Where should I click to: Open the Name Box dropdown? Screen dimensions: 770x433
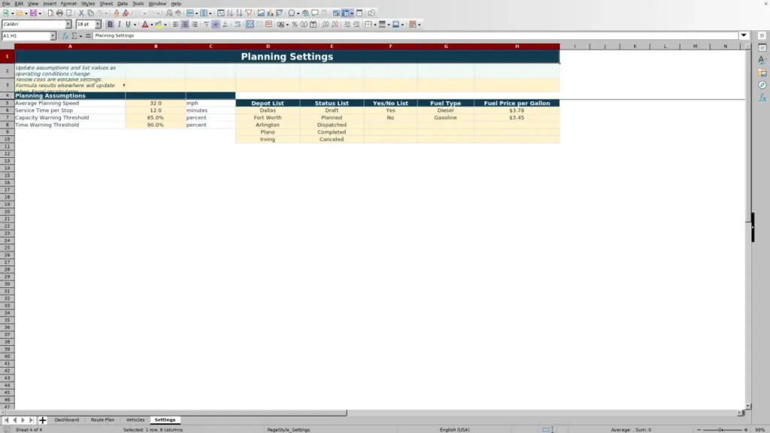click(53, 36)
